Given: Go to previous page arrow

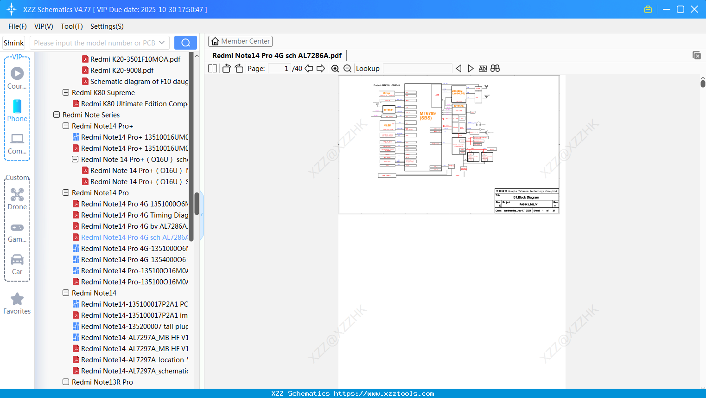Looking at the screenshot, I should [x=309, y=68].
